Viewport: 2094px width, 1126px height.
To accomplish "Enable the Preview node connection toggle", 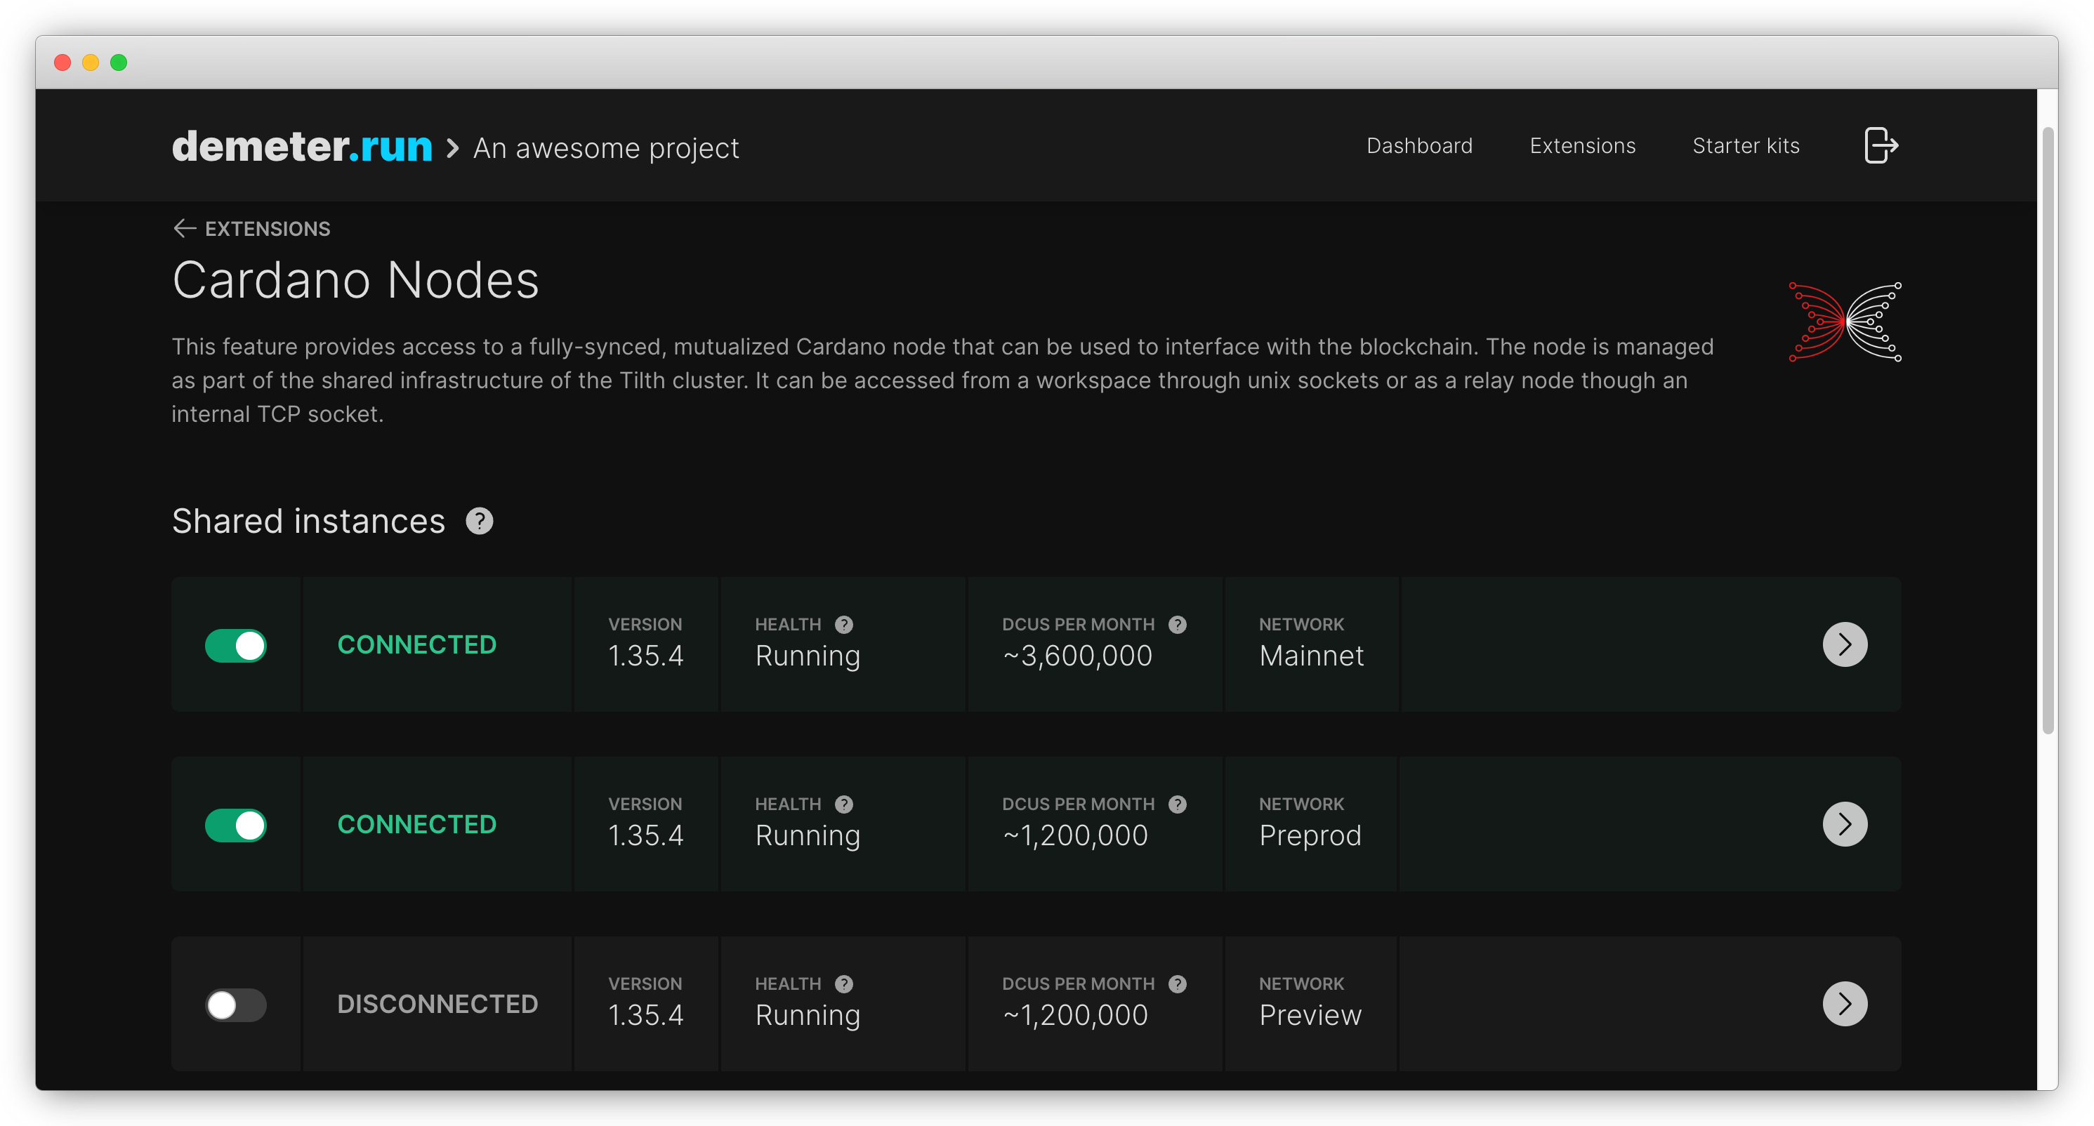I will click(x=236, y=1005).
